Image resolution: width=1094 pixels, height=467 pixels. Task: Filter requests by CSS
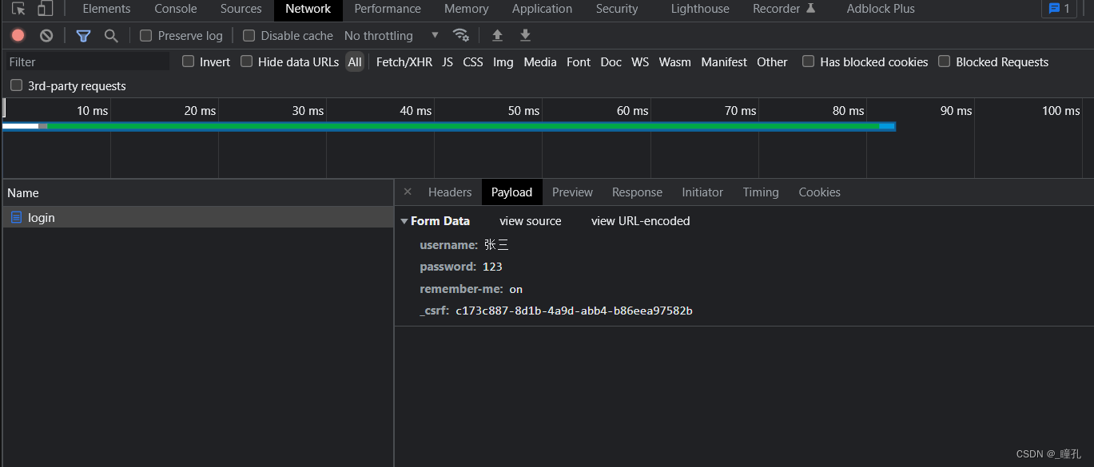tap(473, 61)
